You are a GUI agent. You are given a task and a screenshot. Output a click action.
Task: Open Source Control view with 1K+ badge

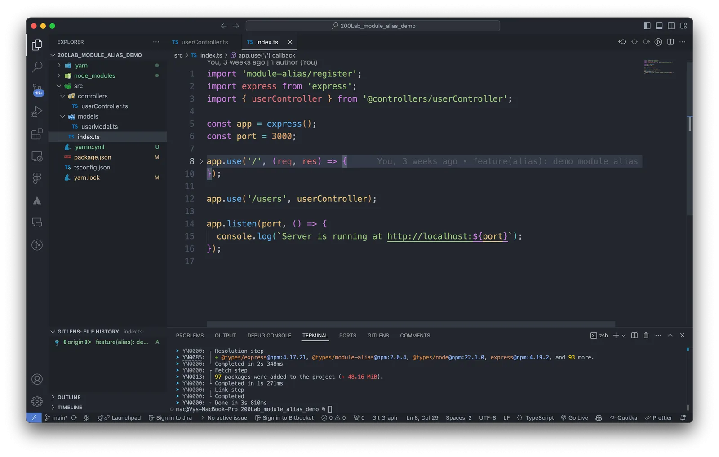[37, 89]
